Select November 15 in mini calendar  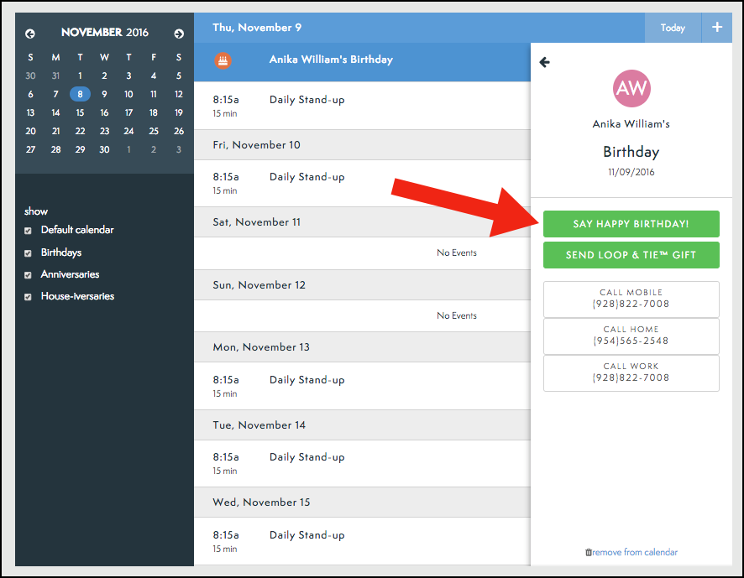(x=80, y=112)
